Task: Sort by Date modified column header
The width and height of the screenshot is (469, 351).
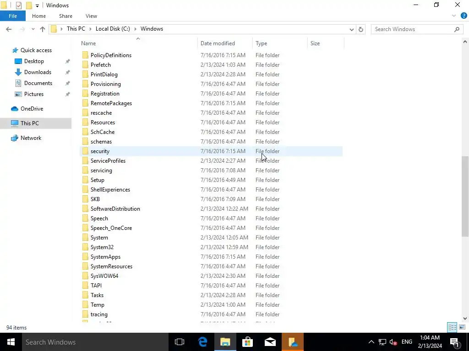Action: (x=224, y=43)
